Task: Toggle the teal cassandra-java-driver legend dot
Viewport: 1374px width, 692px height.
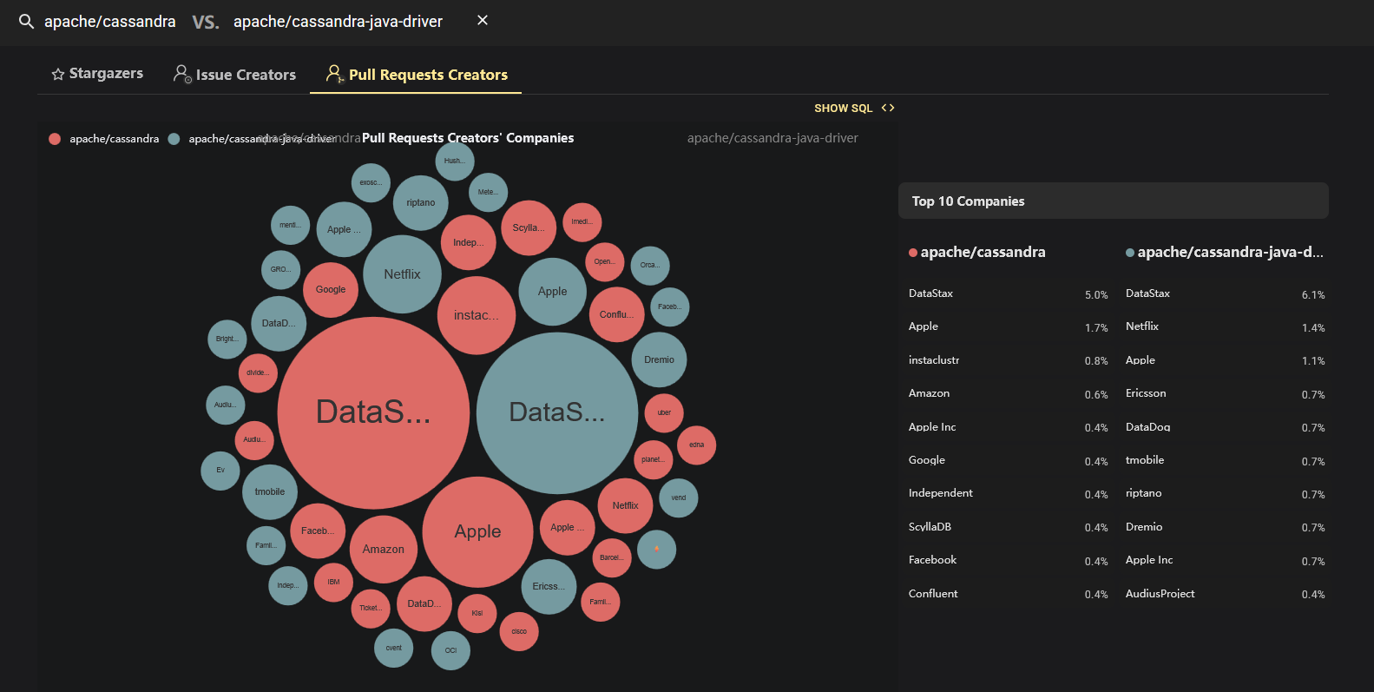Action: coord(174,139)
